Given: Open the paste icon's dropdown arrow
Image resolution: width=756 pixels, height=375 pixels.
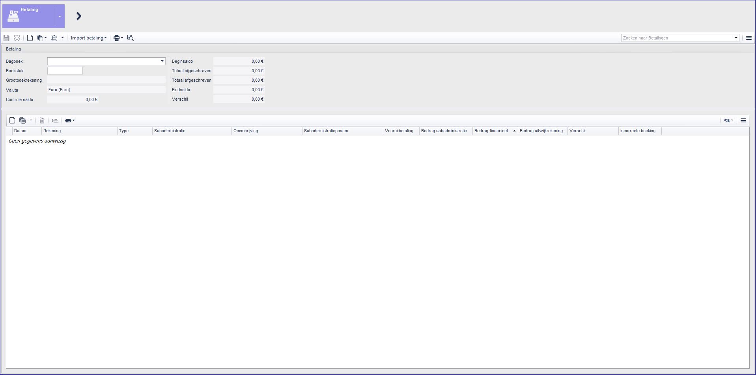Looking at the screenshot, I should coord(46,38).
